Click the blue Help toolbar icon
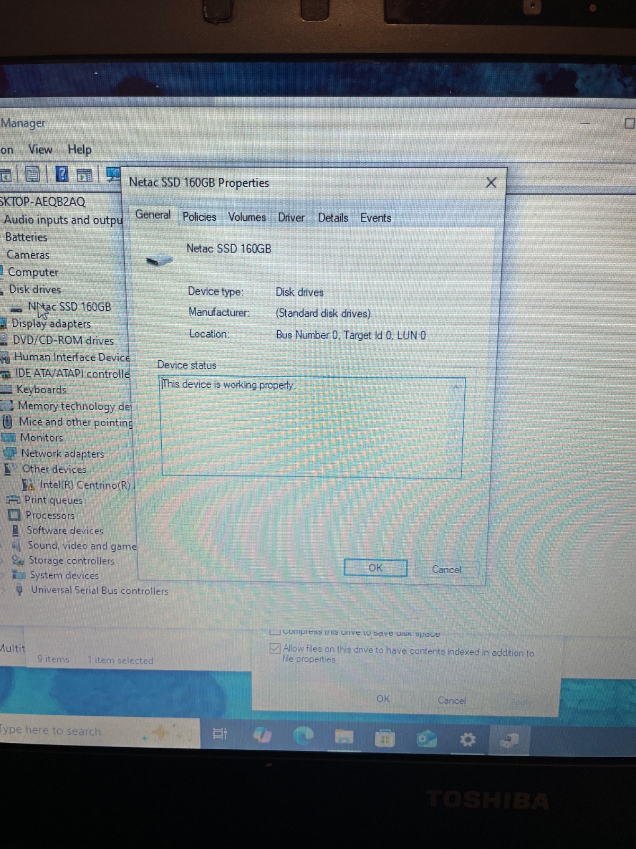 pyautogui.click(x=62, y=174)
